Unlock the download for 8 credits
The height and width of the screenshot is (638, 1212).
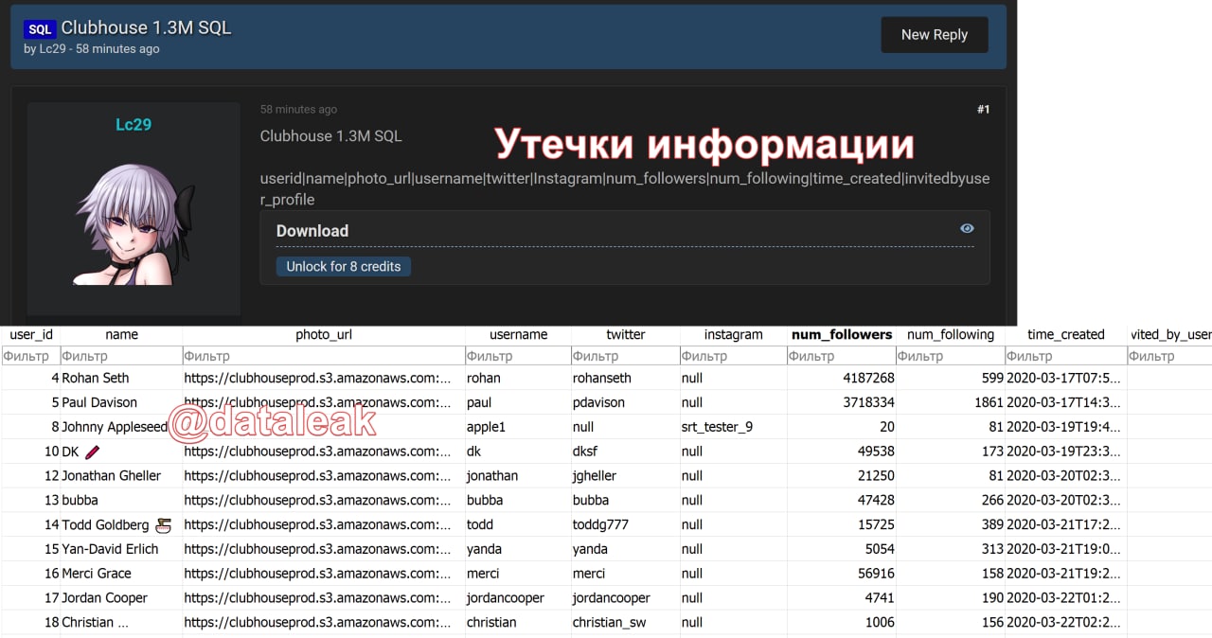344,267
